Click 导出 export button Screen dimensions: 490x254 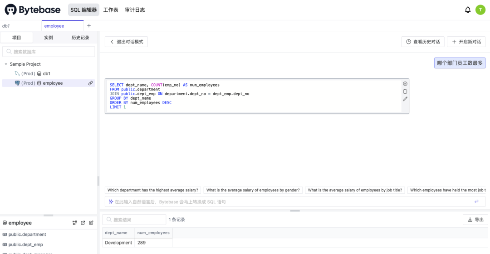(475, 220)
